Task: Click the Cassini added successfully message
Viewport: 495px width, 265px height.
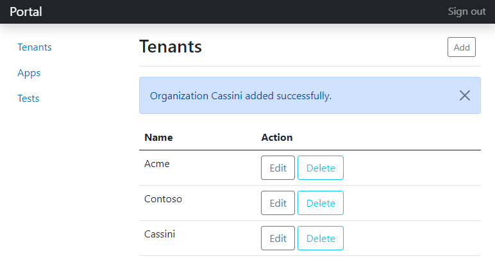Action: pyautogui.click(x=240, y=96)
